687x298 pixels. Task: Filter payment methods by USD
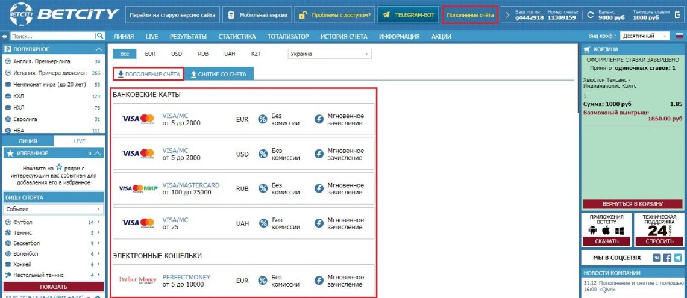177,54
